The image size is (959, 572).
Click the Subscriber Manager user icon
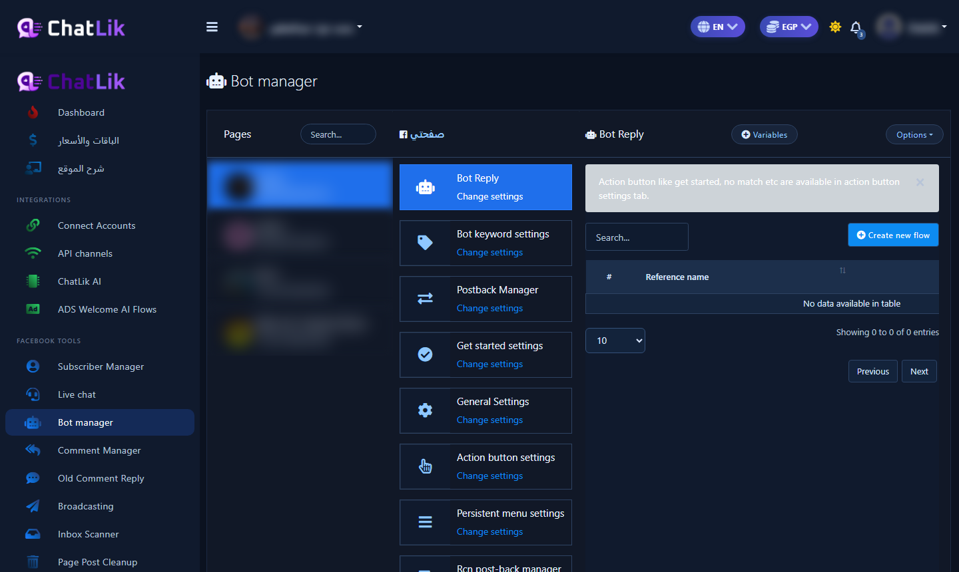click(33, 366)
